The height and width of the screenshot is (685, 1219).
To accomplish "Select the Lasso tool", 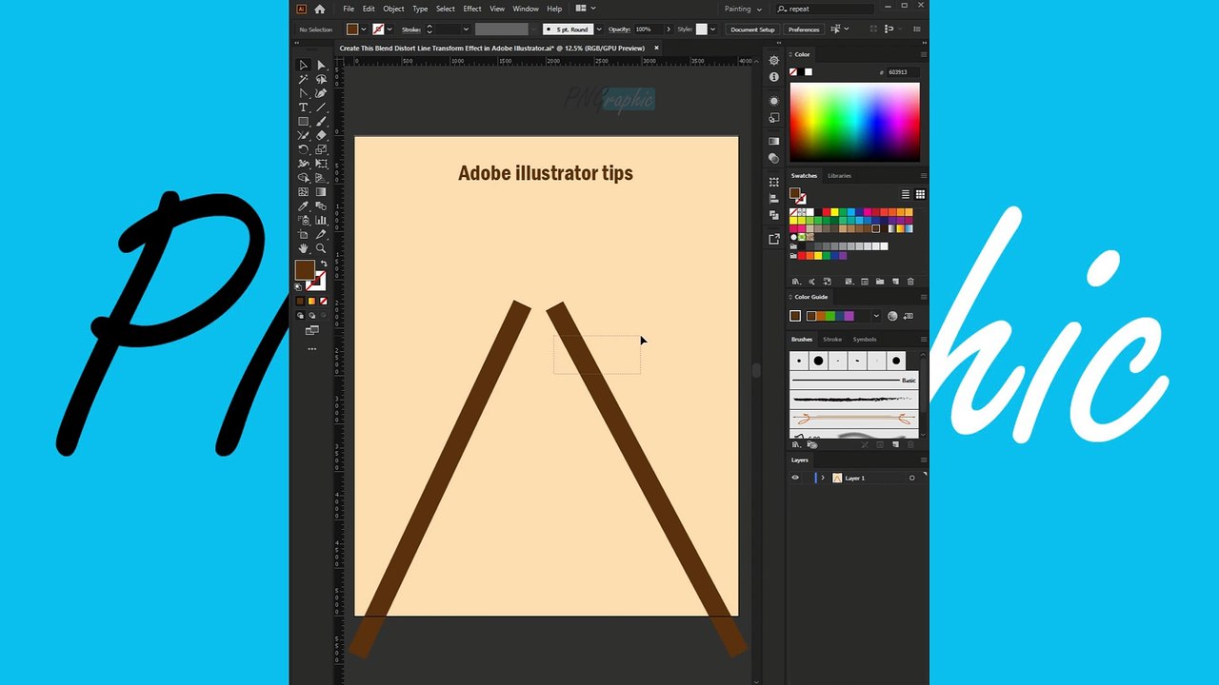I will click(x=321, y=79).
